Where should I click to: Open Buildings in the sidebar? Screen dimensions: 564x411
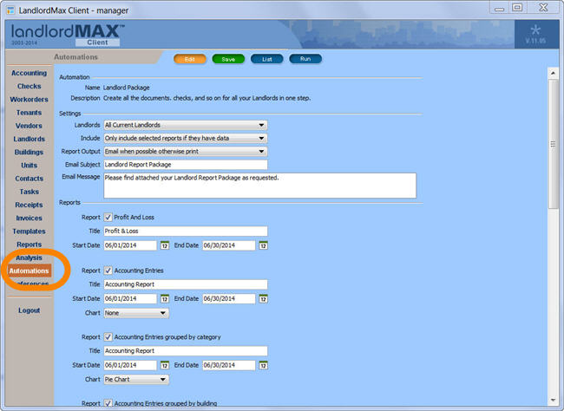[30, 153]
